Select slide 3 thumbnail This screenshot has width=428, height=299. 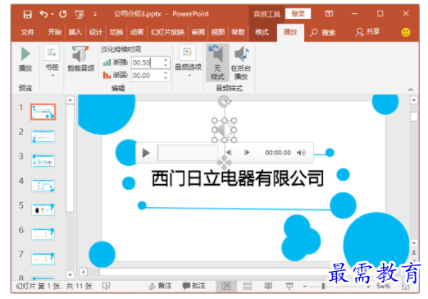[x=43, y=161]
